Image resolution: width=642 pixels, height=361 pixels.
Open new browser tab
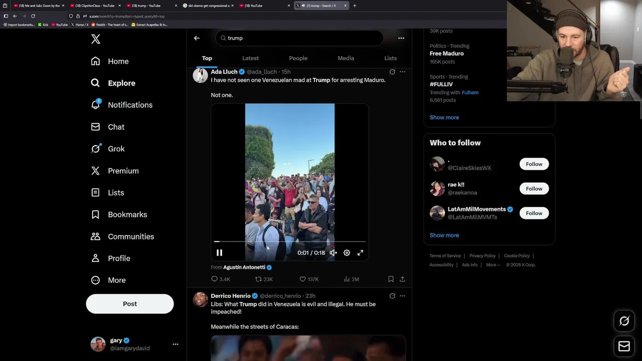point(355,6)
